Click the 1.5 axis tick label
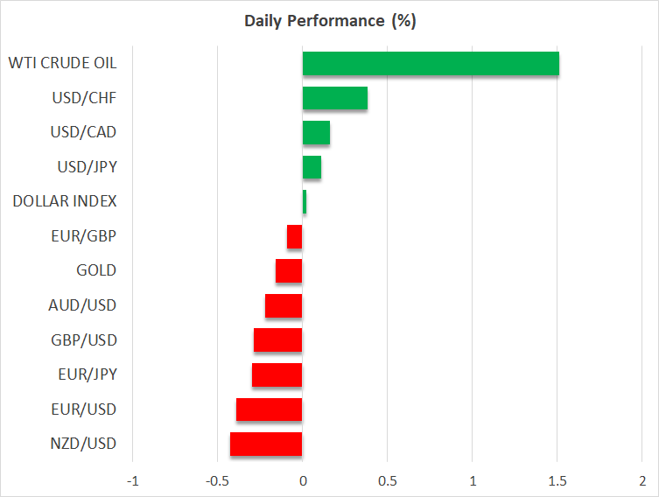This screenshot has height=497, width=659. pos(557,480)
